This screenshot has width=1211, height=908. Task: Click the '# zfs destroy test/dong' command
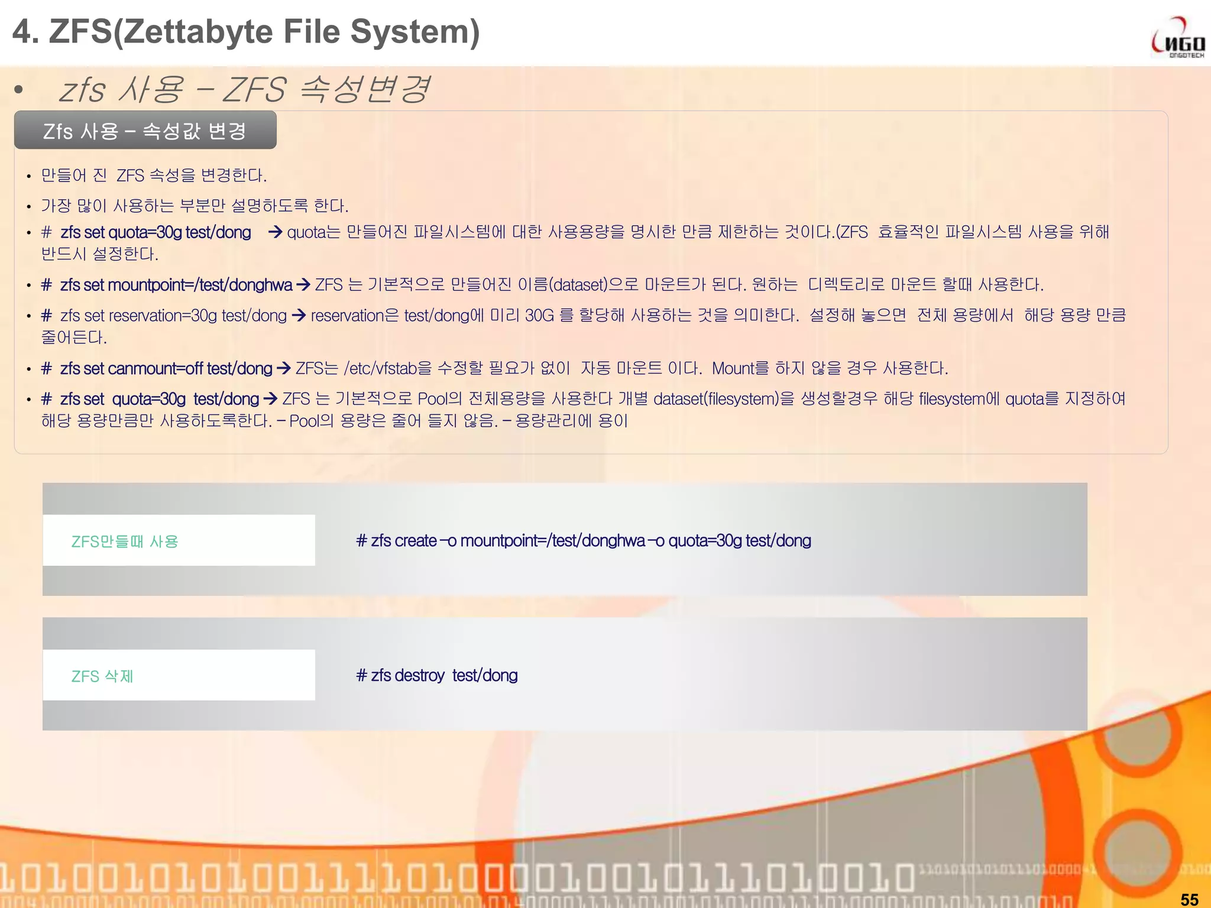[437, 676]
